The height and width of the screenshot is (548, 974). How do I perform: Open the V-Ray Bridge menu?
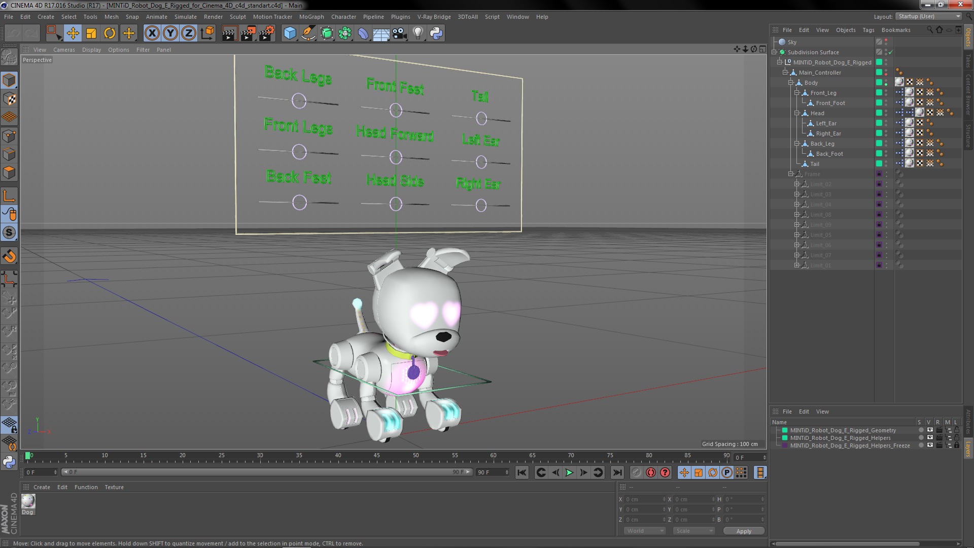tap(434, 17)
